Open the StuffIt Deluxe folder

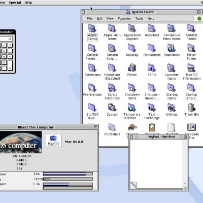92,108
